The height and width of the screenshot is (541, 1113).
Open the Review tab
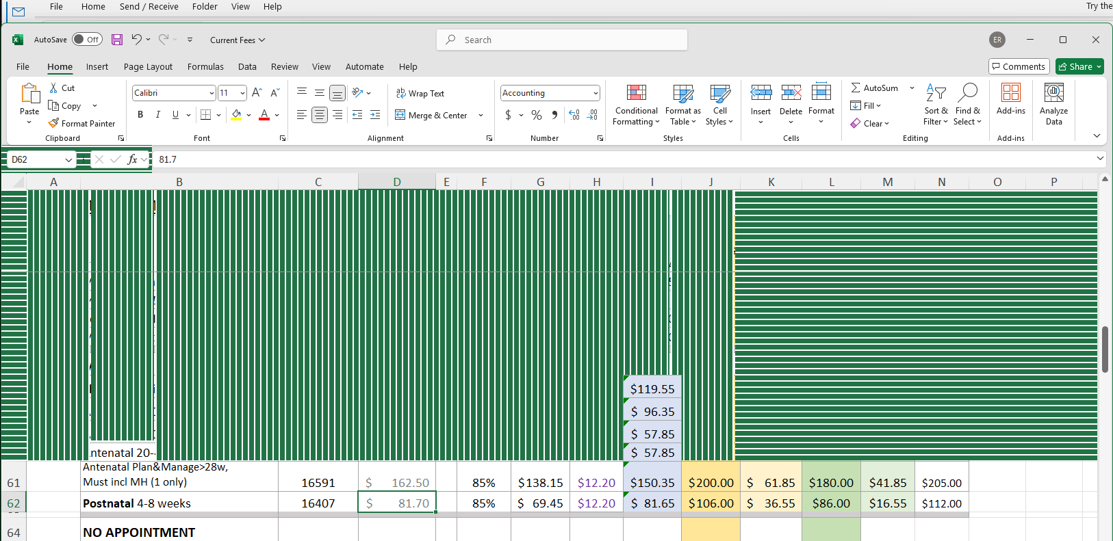(x=284, y=66)
